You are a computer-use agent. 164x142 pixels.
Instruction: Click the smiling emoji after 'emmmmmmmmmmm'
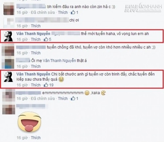87,93
